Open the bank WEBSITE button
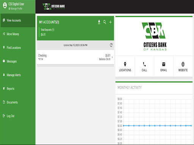The height and width of the screenshot is (145, 194). [x=183, y=66]
